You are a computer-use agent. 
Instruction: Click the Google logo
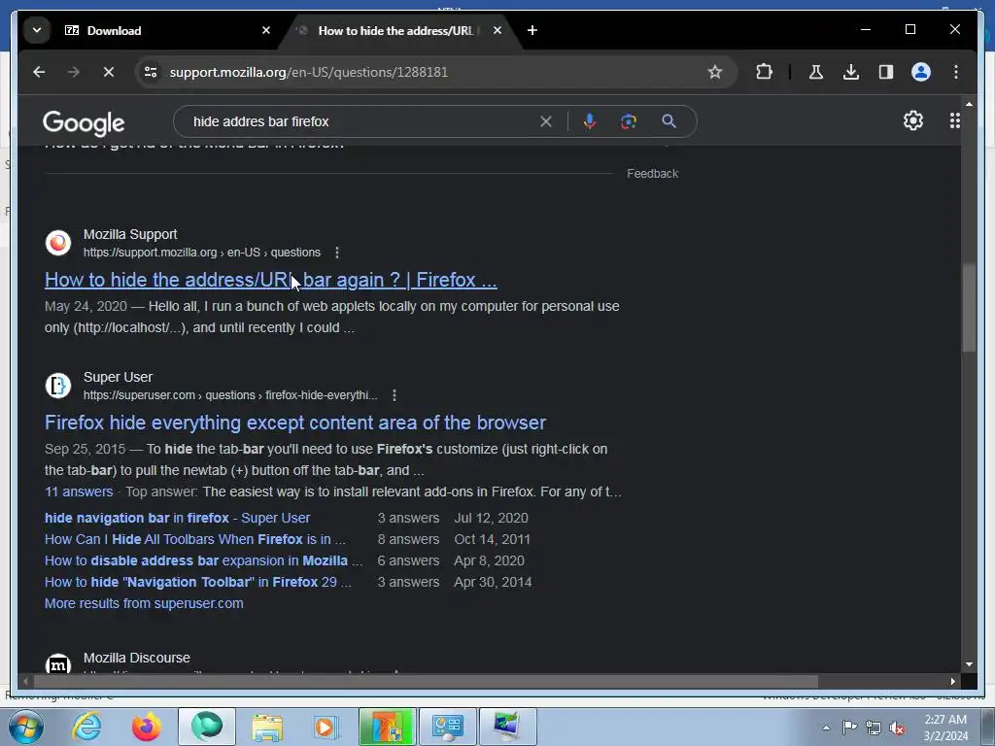(x=84, y=123)
